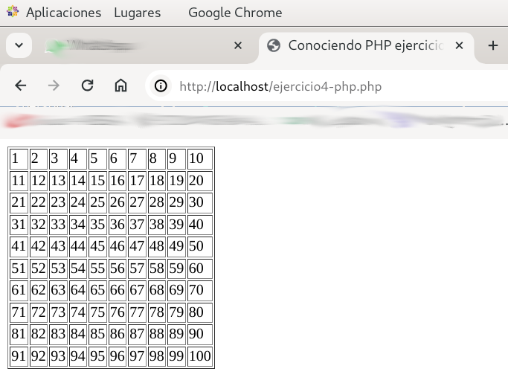Click table cell containing 1
The height and width of the screenshot is (389, 508).
[18, 158]
